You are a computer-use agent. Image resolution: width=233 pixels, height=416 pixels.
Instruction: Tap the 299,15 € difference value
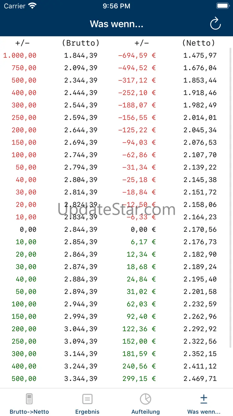(x=139, y=379)
